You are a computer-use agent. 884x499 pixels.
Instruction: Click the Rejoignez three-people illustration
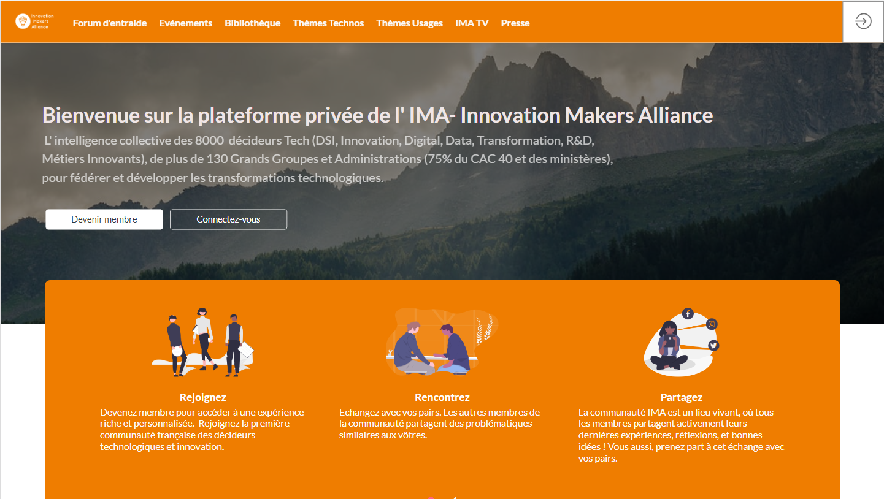point(203,341)
